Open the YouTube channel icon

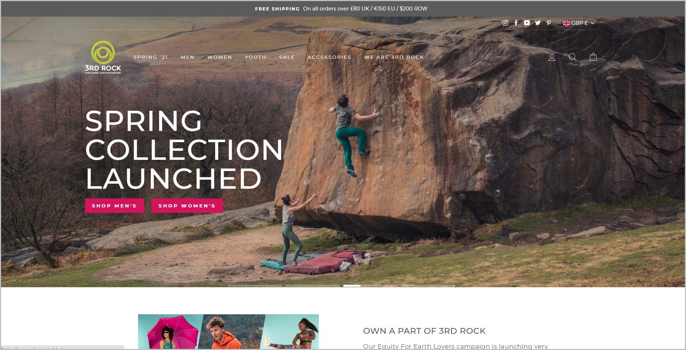[527, 23]
